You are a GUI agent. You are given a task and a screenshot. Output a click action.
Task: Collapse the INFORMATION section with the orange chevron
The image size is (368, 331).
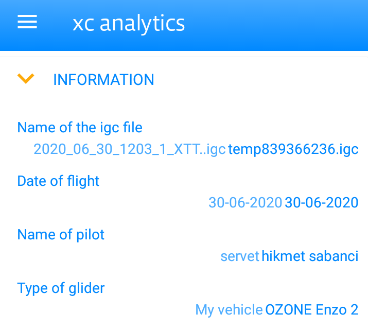click(26, 79)
